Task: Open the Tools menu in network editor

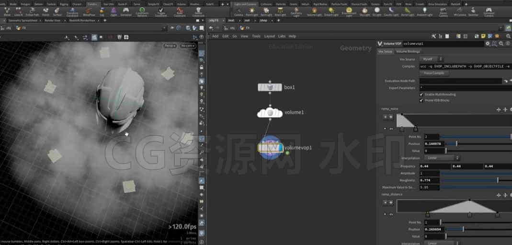Action: click(256, 36)
